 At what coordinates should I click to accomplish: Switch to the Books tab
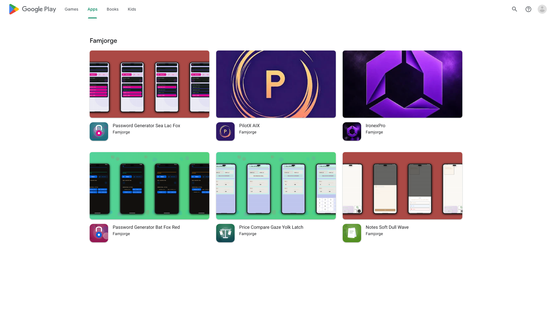point(113,9)
